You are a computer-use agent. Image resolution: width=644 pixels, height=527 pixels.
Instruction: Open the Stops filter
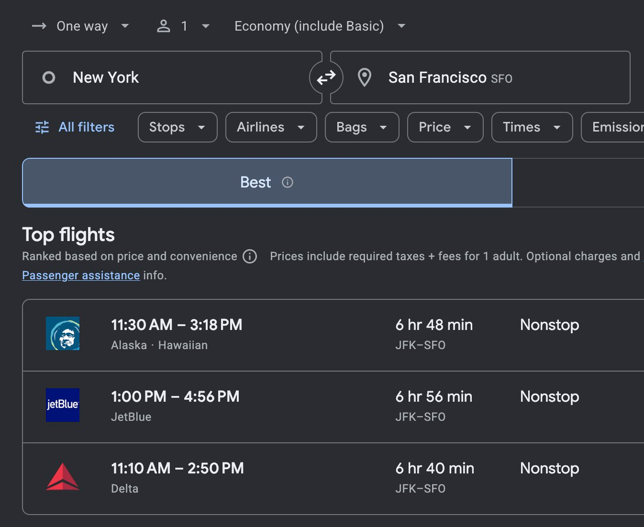pyautogui.click(x=178, y=127)
